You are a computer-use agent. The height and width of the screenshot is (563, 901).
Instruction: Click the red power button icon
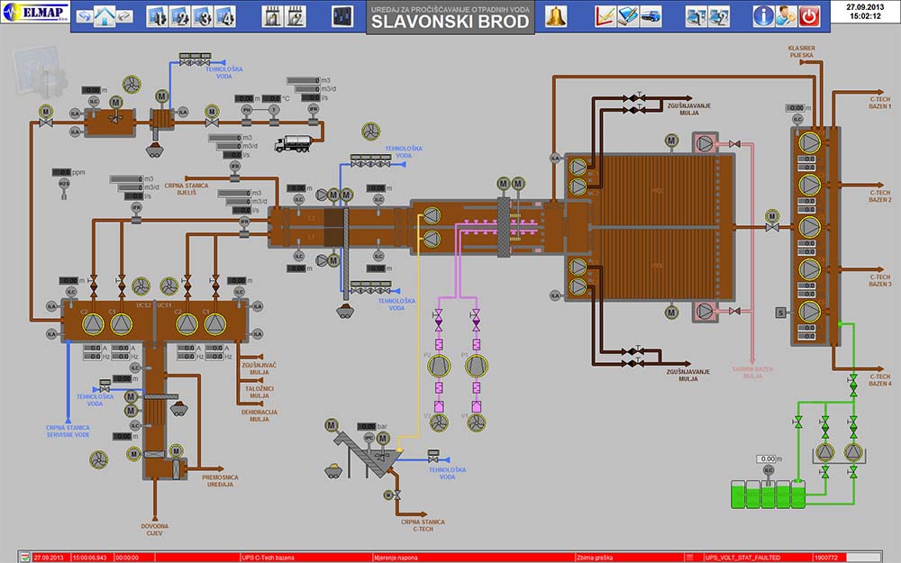809,15
